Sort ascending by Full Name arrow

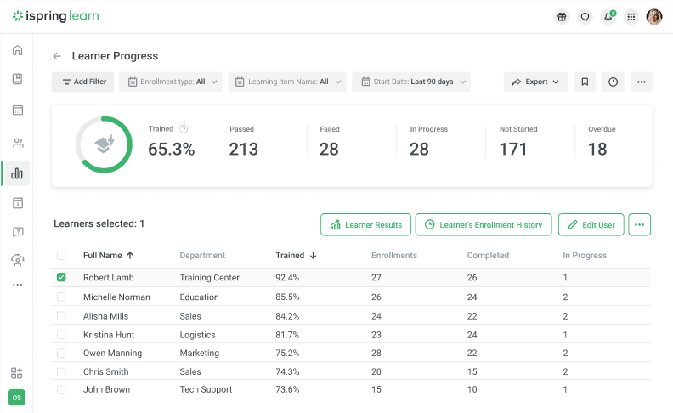click(x=130, y=256)
